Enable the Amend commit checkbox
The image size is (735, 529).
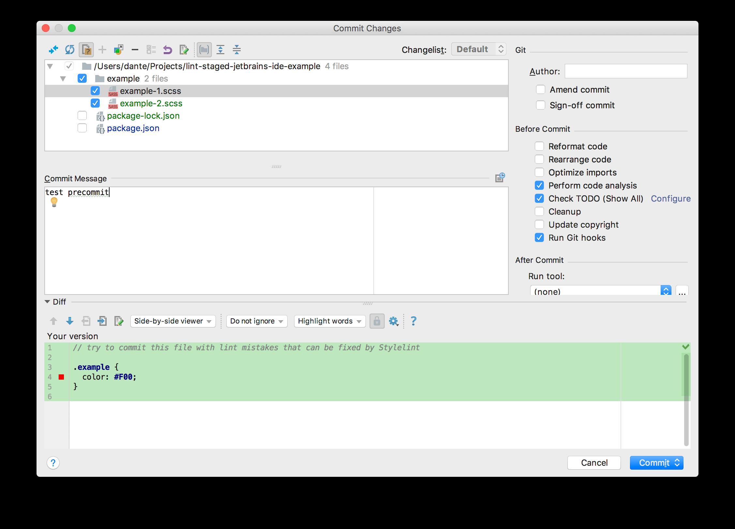[540, 90]
